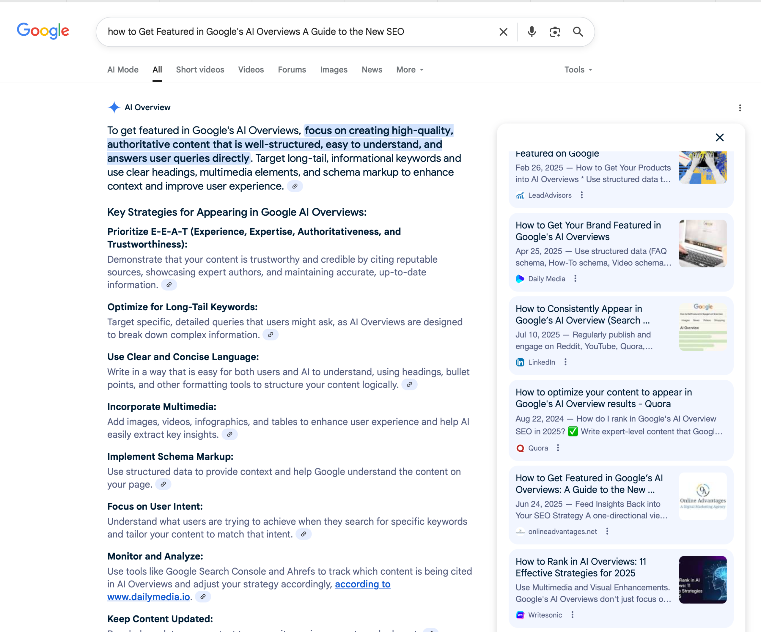Submit search with magnifying glass icon
761x632 pixels.
point(578,32)
